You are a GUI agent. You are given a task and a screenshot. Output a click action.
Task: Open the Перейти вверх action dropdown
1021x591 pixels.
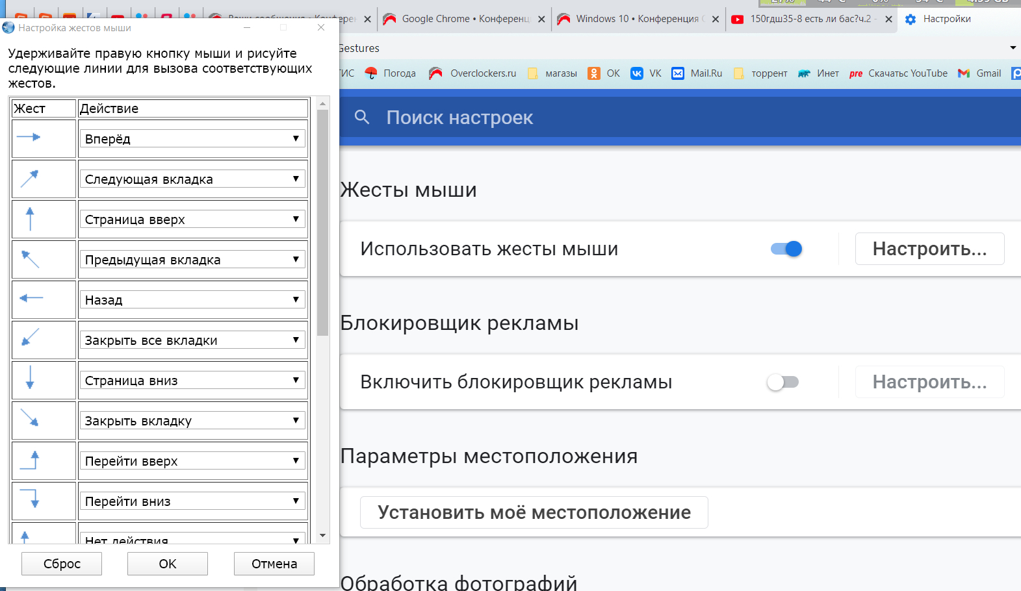point(192,460)
